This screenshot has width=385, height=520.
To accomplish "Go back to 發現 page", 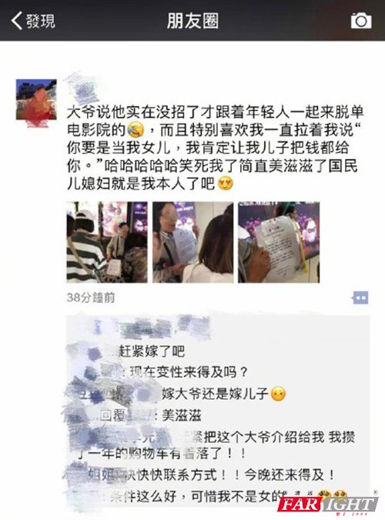I will pyautogui.click(x=33, y=21).
